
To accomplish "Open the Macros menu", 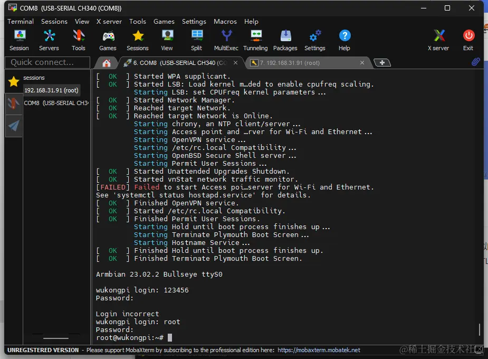I will pos(225,22).
